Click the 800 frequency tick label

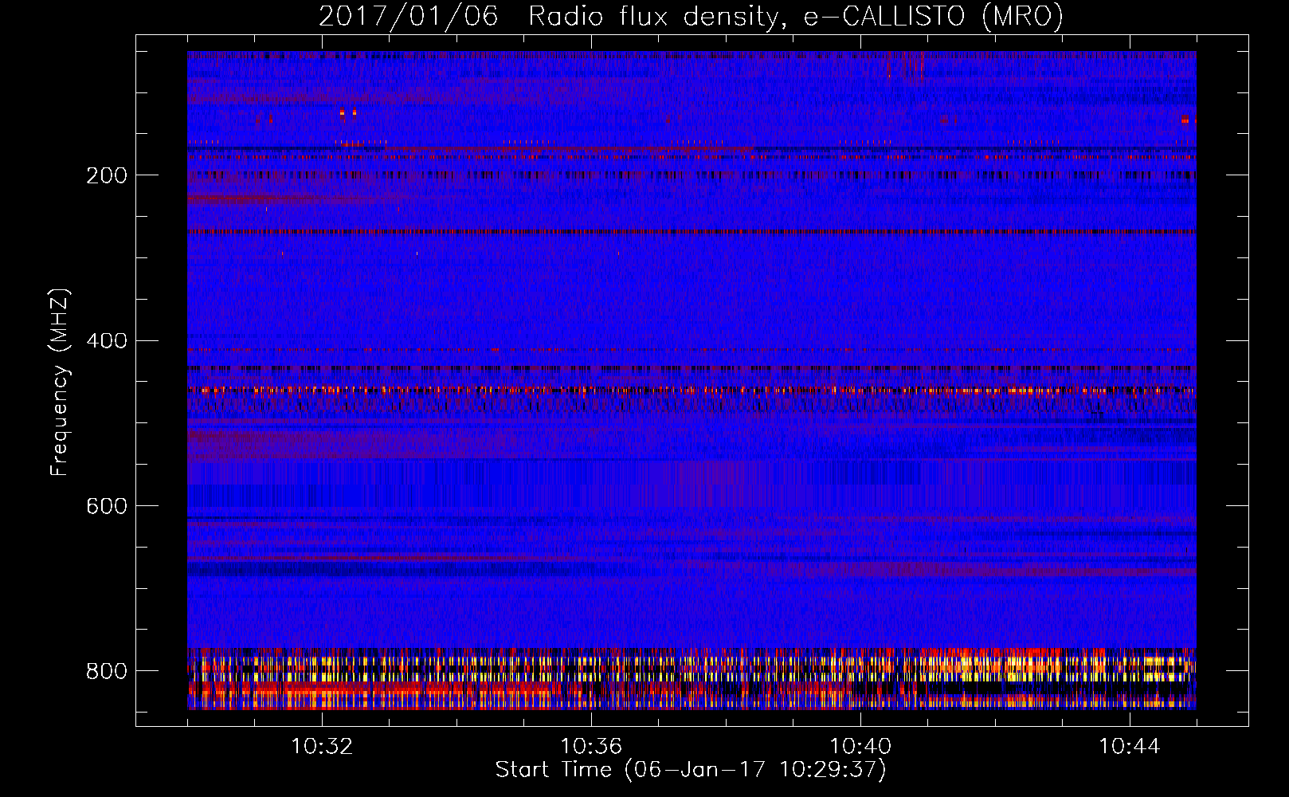click(x=107, y=671)
